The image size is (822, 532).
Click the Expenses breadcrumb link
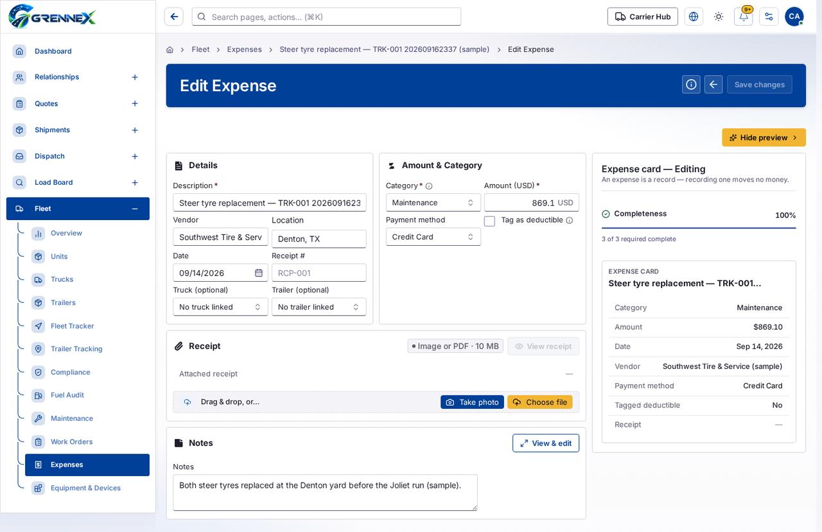pos(245,49)
